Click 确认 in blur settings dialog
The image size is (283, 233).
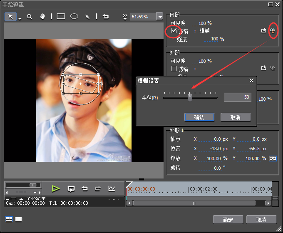click(199, 117)
